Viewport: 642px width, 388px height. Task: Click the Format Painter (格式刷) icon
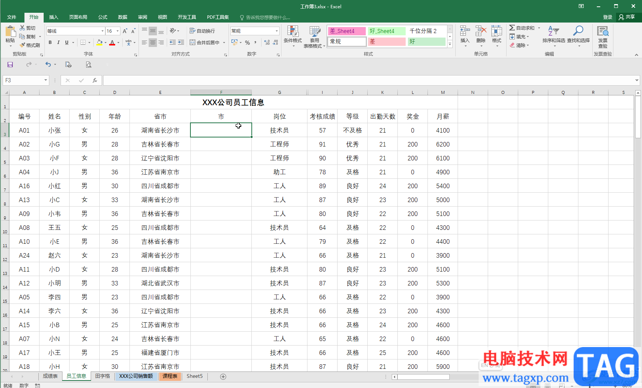coord(23,45)
